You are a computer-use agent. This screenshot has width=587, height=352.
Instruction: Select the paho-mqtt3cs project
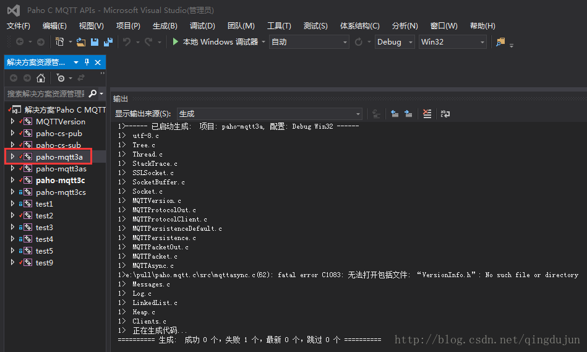tap(61, 192)
